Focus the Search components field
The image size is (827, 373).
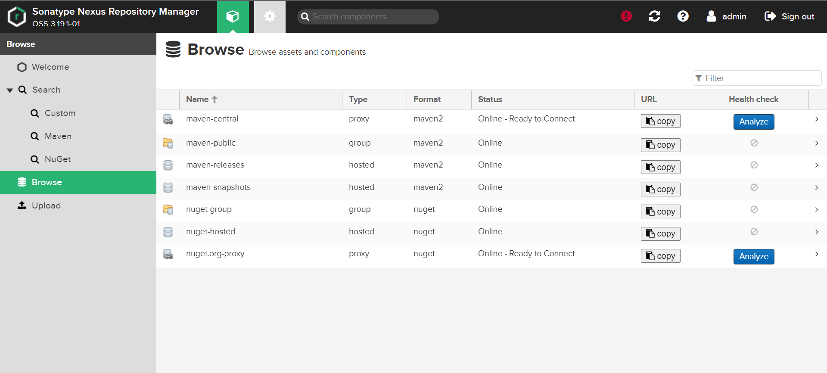point(368,17)
